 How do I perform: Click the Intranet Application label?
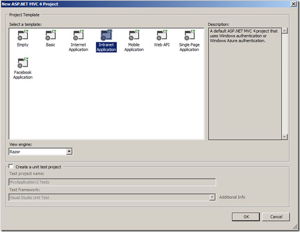click(x=106, y=47)
